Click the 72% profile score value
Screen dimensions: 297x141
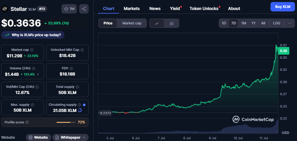[81, 122]
